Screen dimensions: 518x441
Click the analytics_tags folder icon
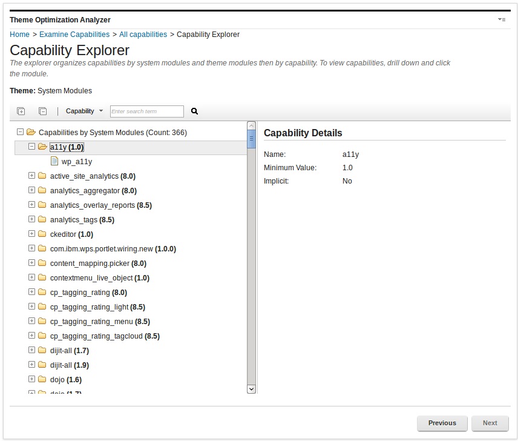coord(42,219)
